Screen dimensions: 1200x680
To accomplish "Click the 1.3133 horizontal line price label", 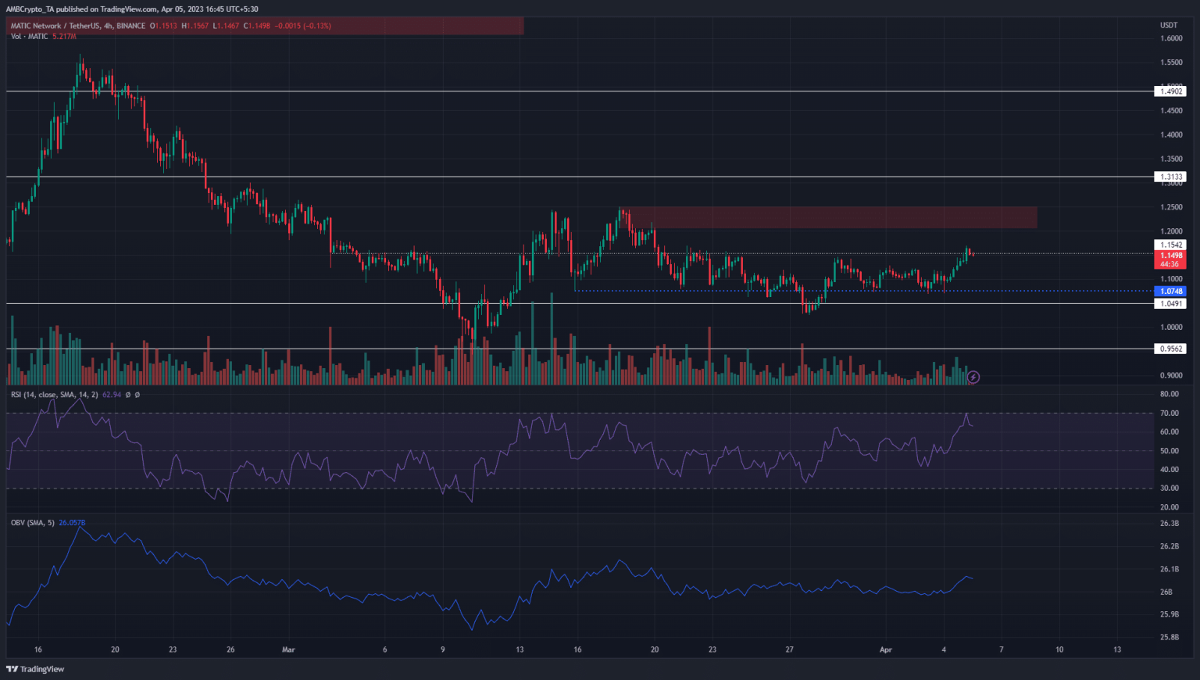I will (1170, 177).
